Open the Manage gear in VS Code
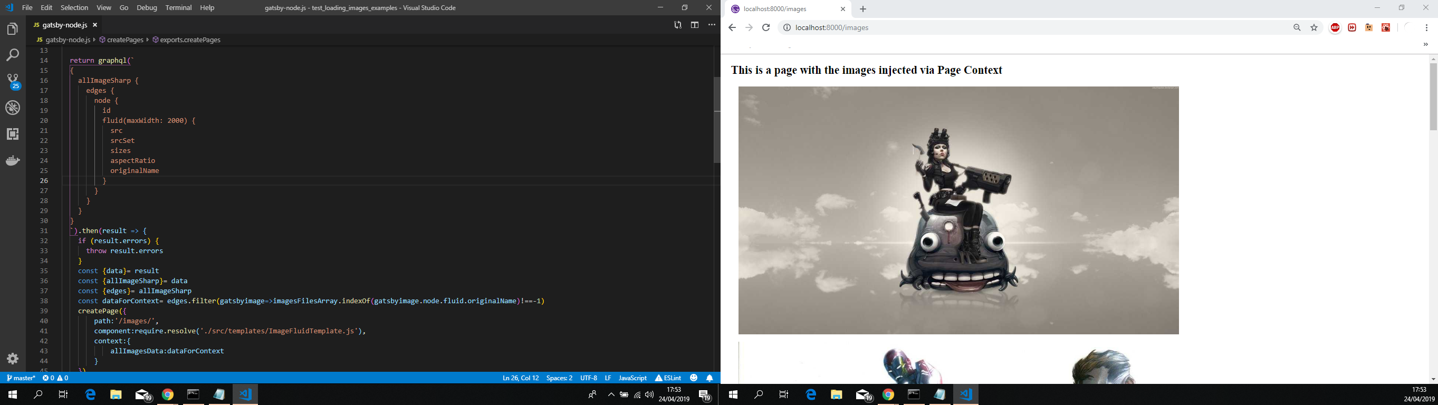 pyautogui.click(x=12, y=358)
